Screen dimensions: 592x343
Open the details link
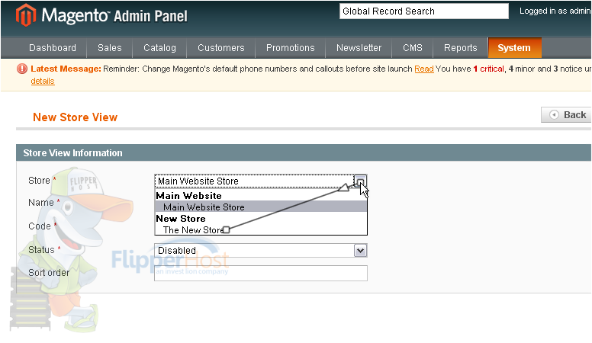coord(43,81)
